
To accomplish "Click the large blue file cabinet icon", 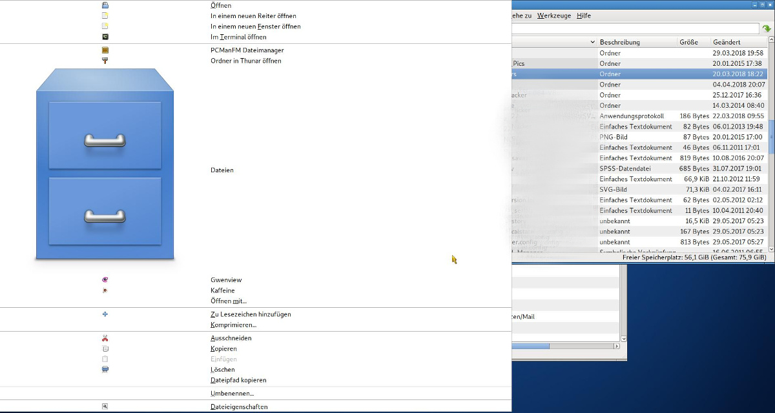I will [105, 165].
